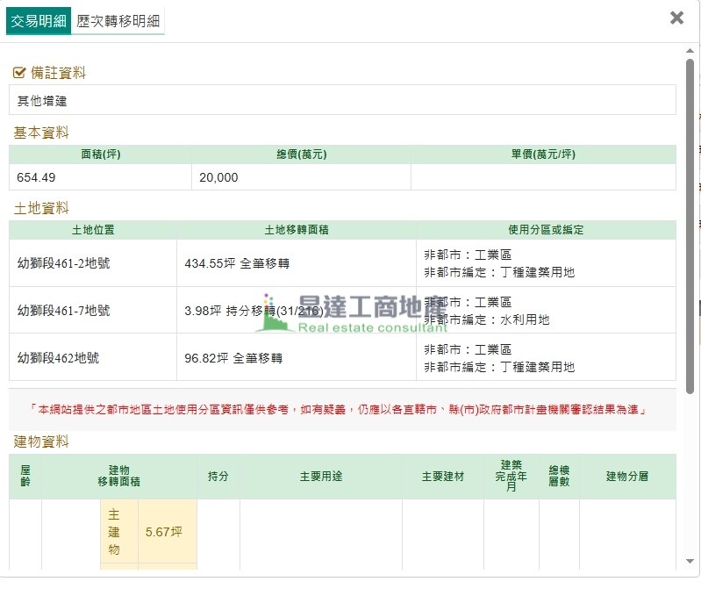Click the red zoning disclaimer notice
701x603 pixels.
[x=342, y=410]
